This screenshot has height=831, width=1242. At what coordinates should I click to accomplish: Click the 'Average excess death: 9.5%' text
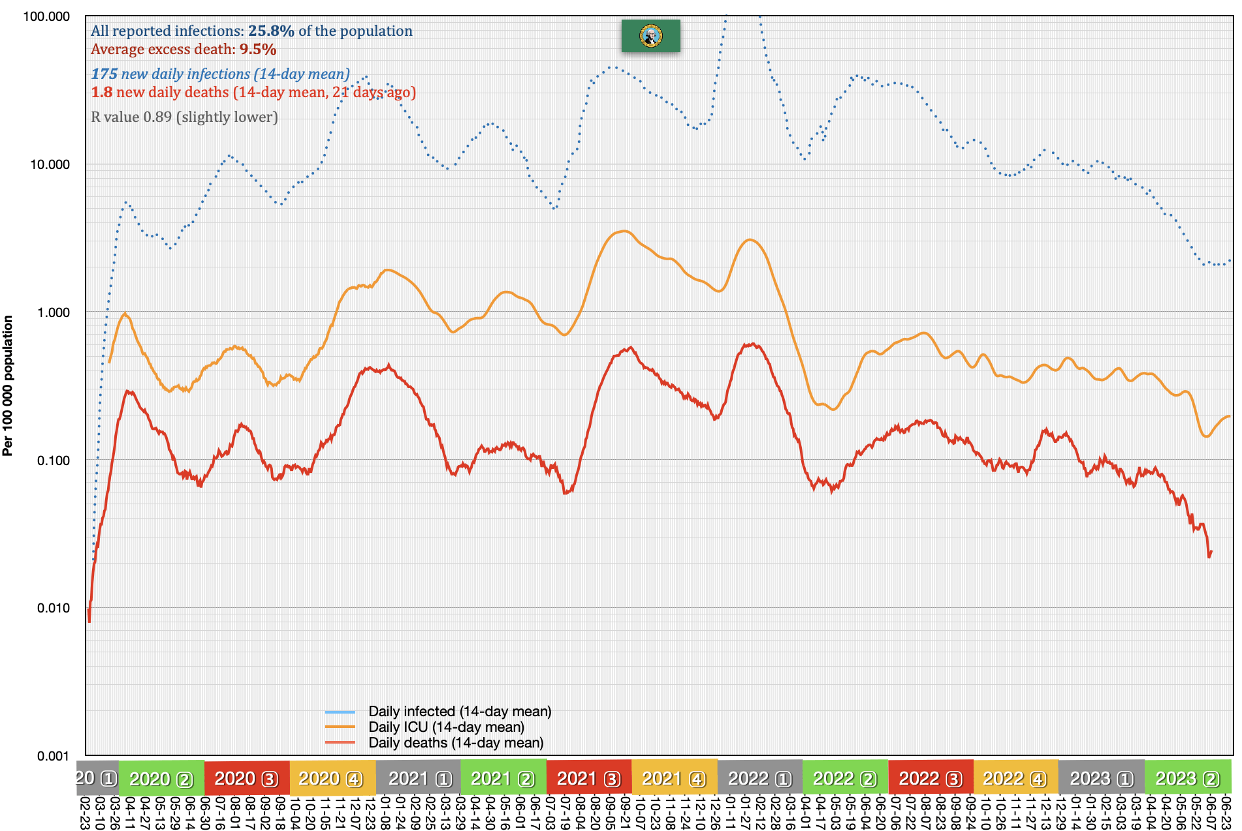183,50
